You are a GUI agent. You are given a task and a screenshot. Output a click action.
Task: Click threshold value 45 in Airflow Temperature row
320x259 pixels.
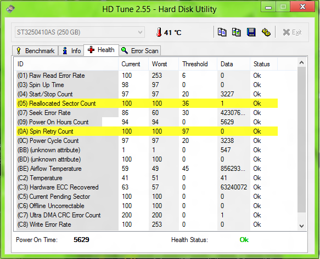click(x=186, y=169)
